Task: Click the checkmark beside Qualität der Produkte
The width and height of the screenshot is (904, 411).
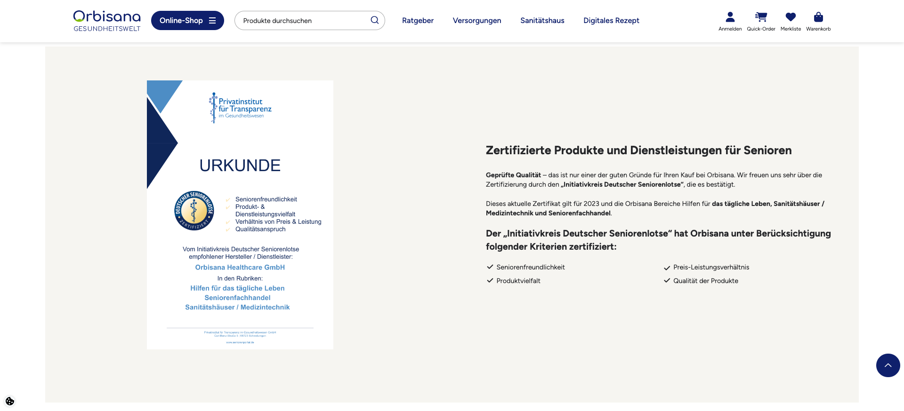Action: (x=667, y=281)
